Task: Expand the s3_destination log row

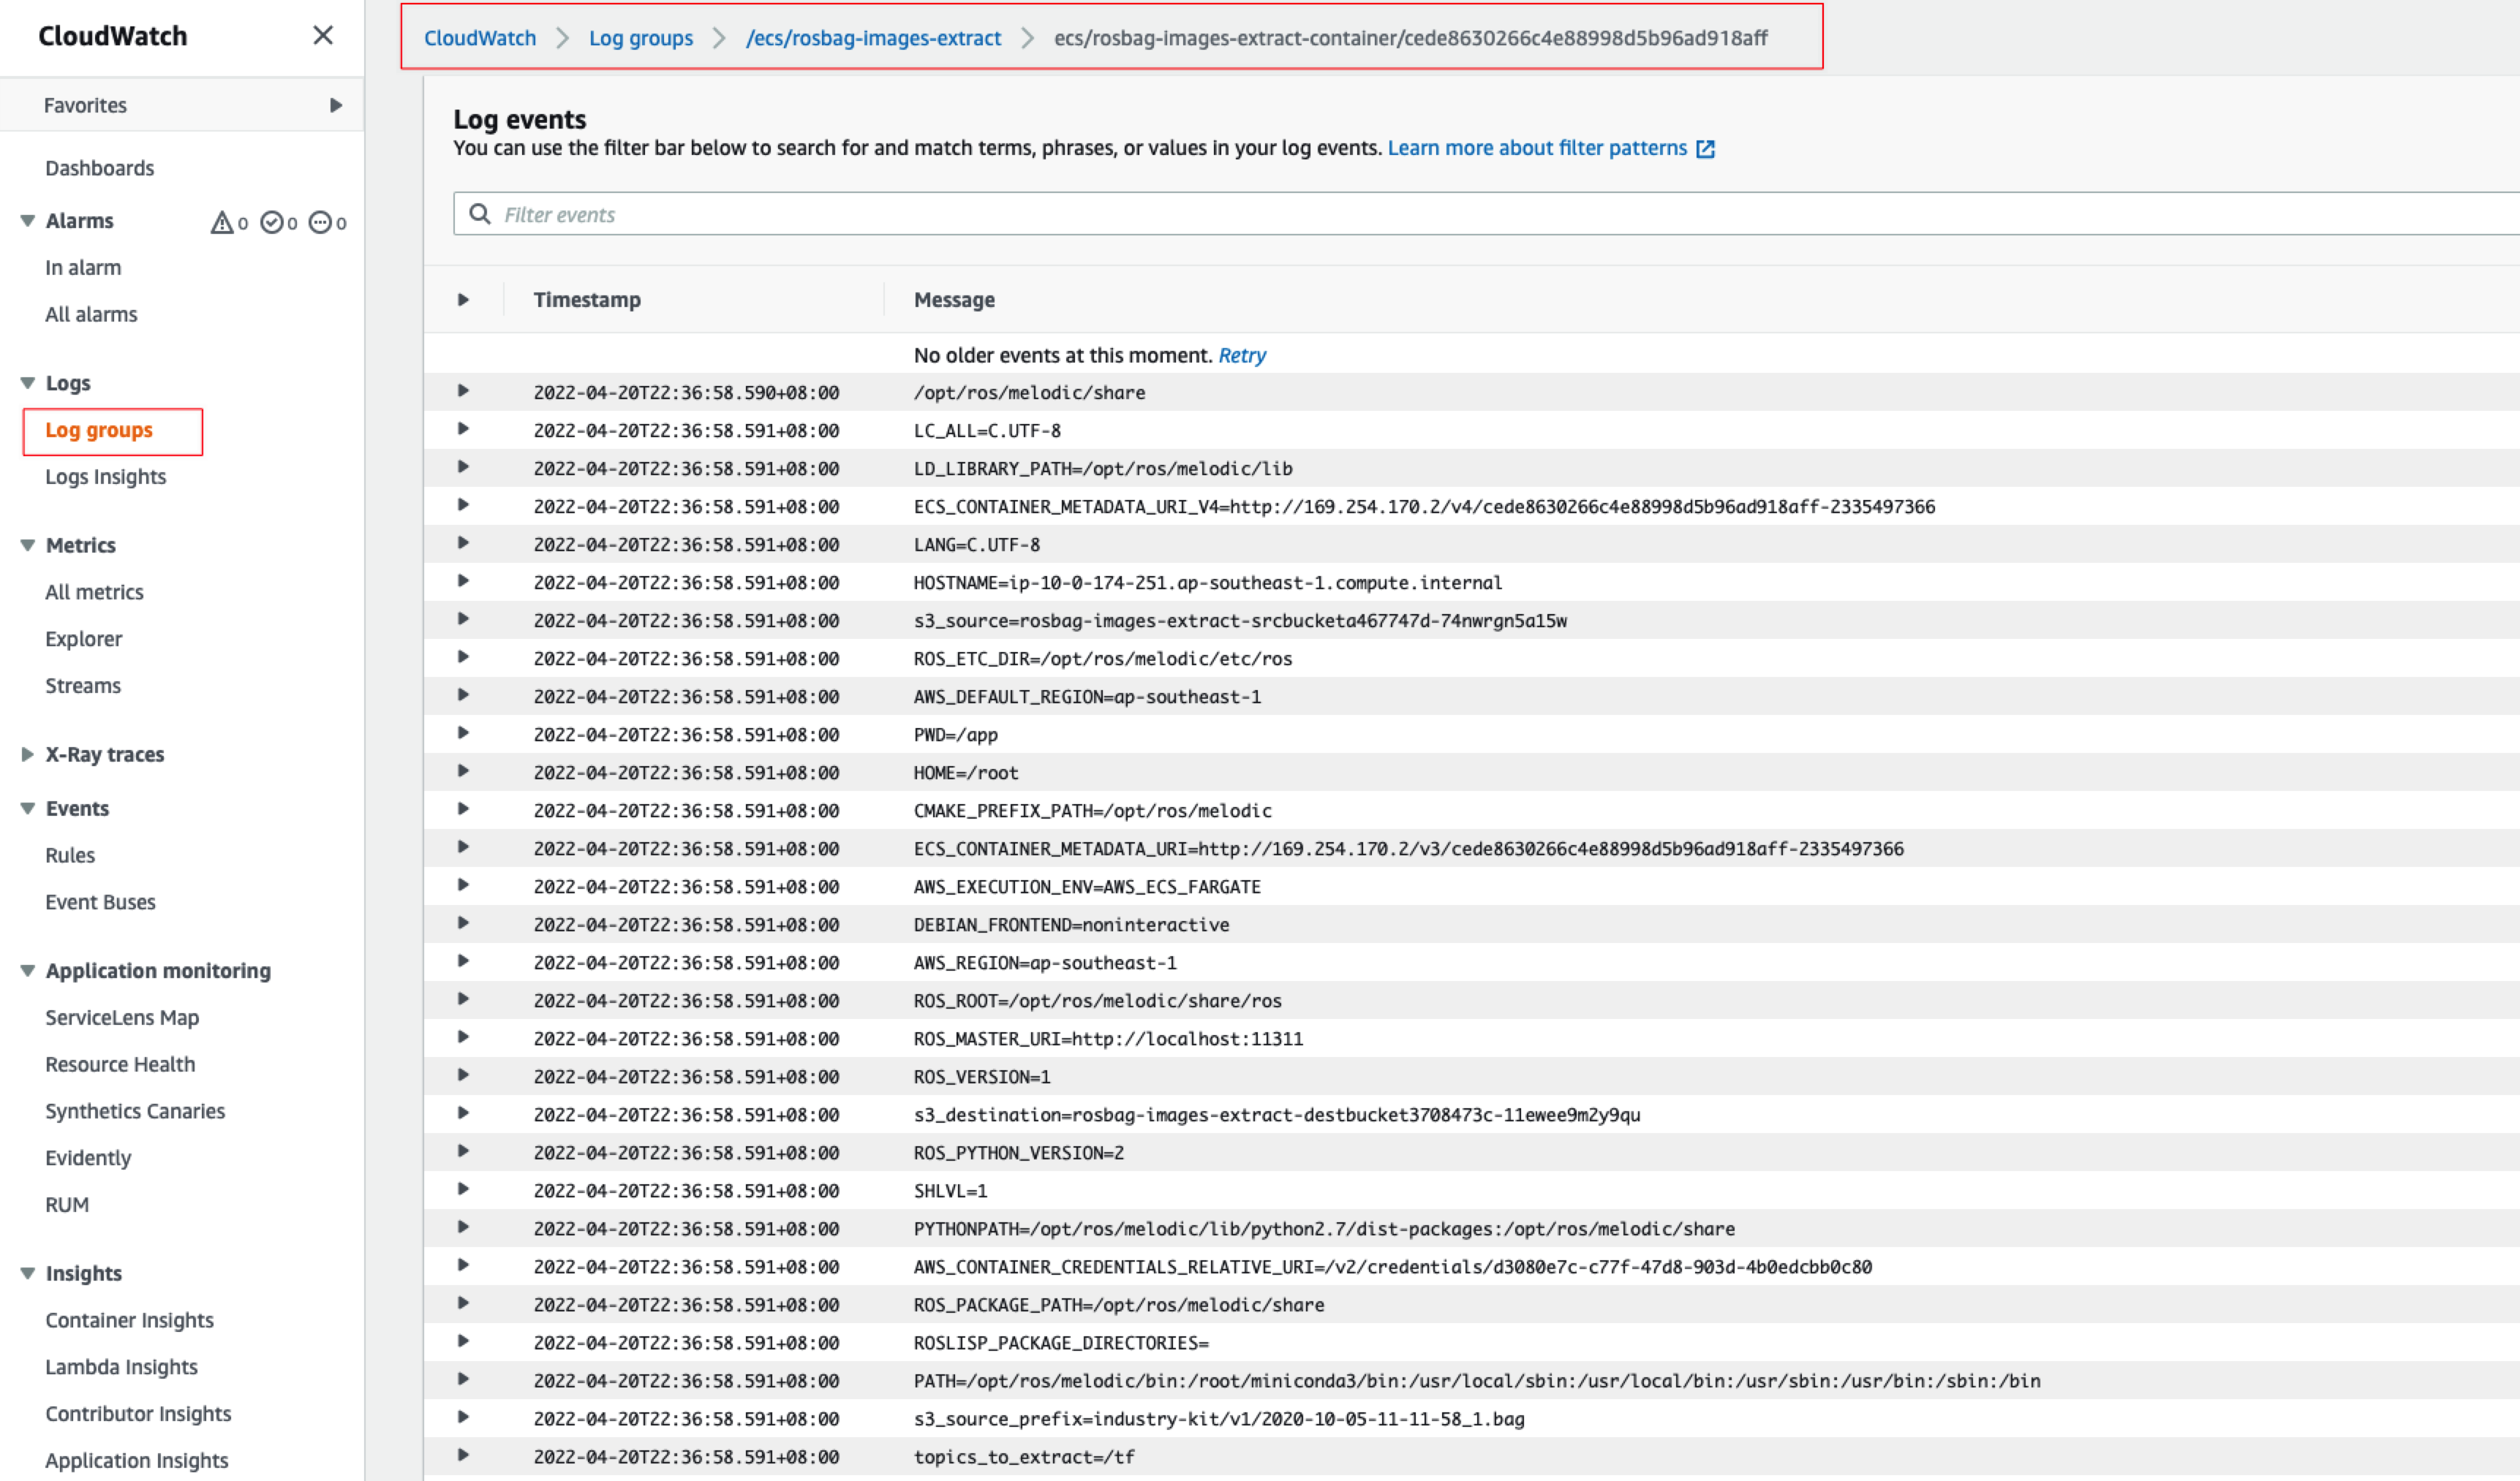Action: coord(463,1113)
